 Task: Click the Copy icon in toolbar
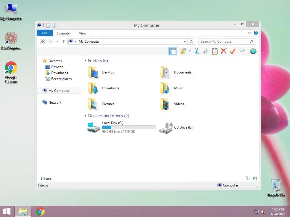(206, 51)
